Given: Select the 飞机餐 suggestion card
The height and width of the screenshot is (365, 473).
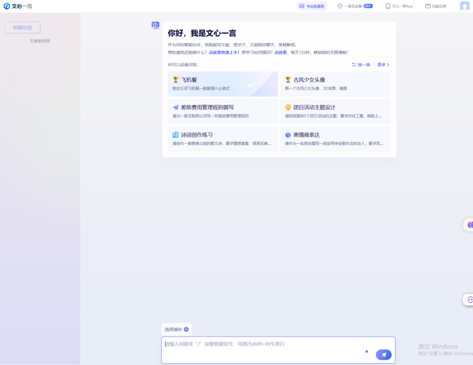Looking at the screenshot, I should pos(223,84).
